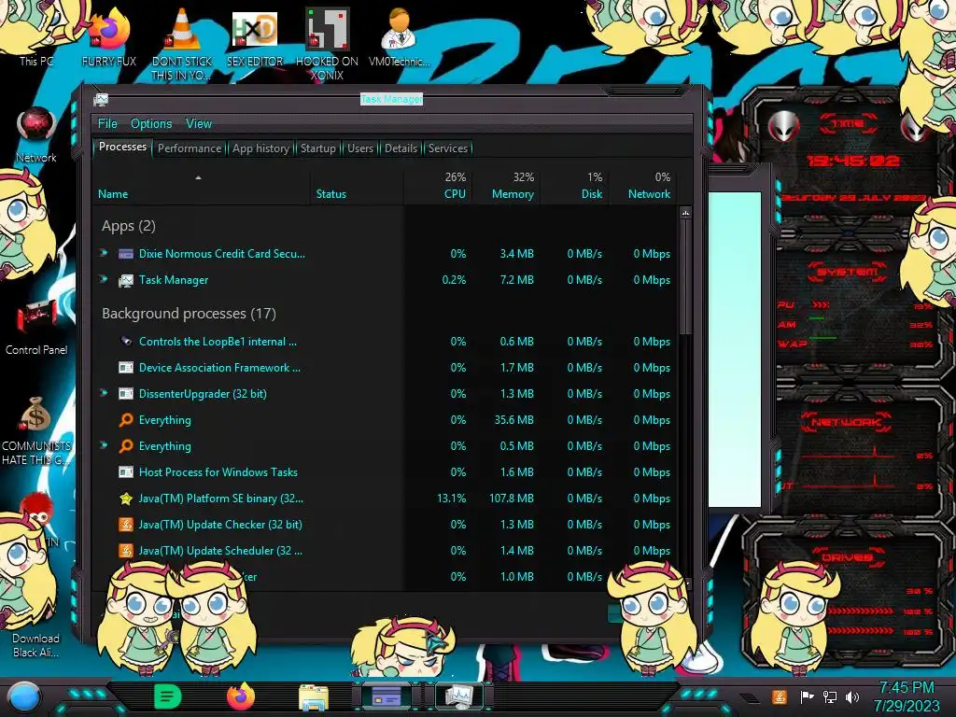This screenshot has height=717, width=956.
Task: Select the Controls the LoopBe1 internal row
Action: tap(384, 342)
